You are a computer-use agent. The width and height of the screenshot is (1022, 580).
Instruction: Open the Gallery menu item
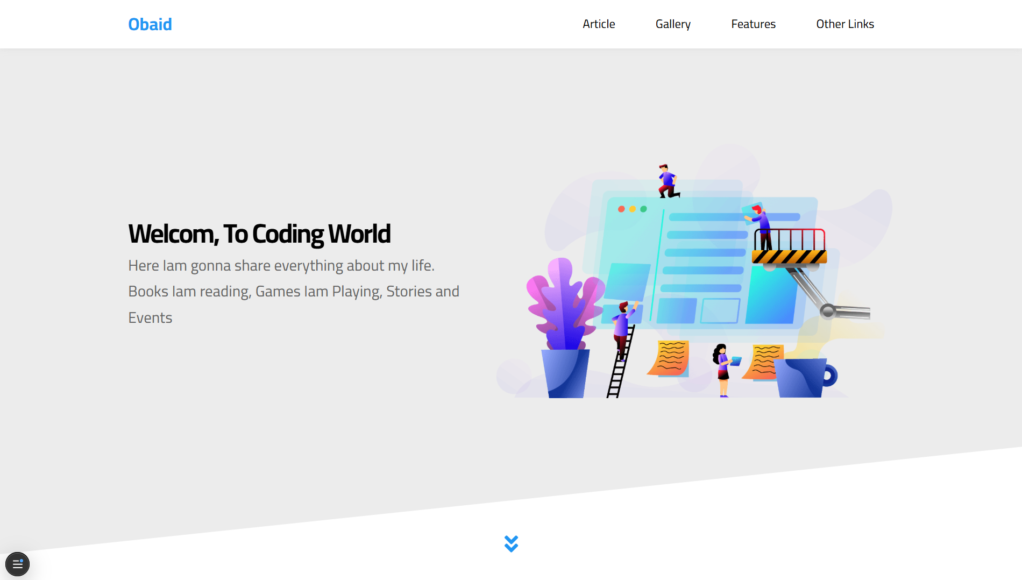(x=673, y=24)
